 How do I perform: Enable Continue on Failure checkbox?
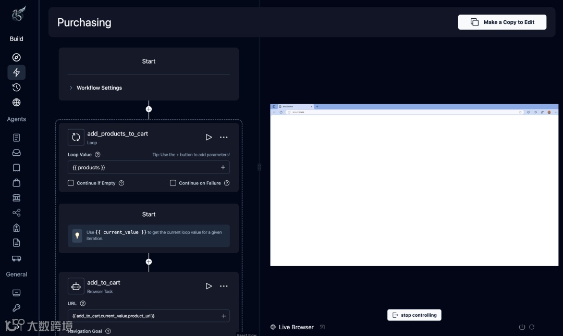pos(173,183)
